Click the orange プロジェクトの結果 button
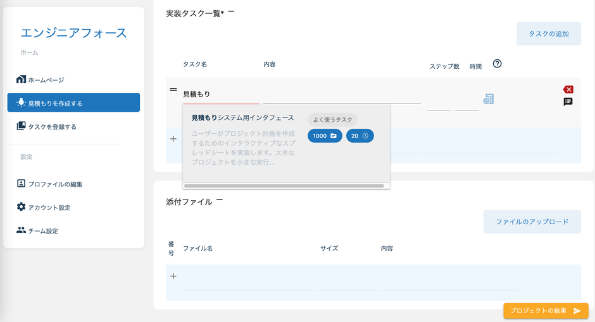The height and width of the screenshot is (322, 595). (x=545, y=311)
